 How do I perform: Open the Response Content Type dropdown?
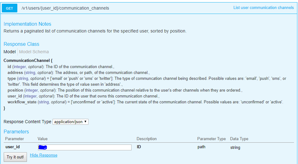(71, 122)
